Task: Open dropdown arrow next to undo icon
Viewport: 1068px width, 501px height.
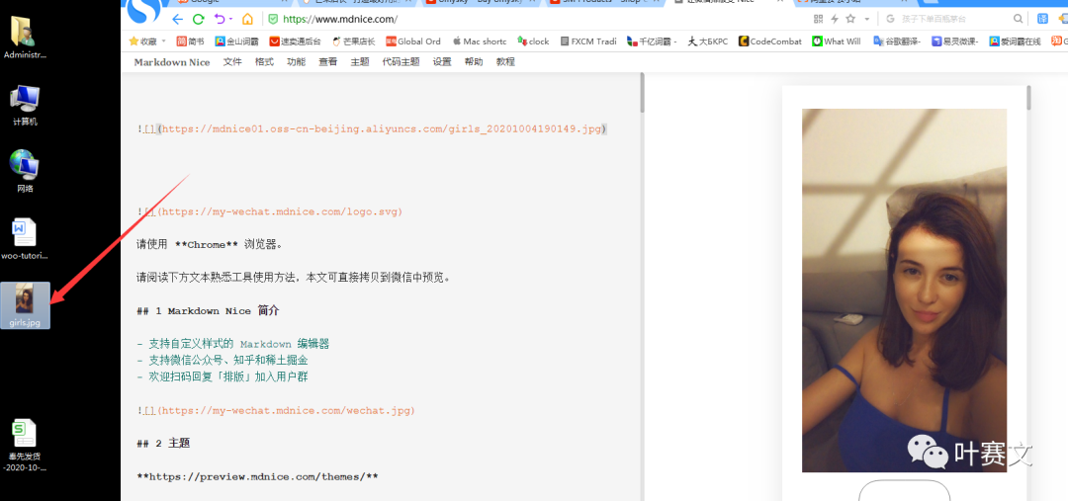Action: click(x=230, y=19)
